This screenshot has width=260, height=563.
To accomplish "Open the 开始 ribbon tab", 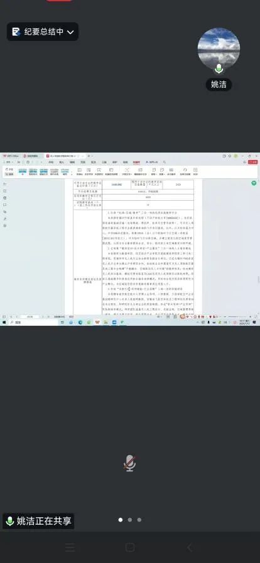I will point(51,163).
